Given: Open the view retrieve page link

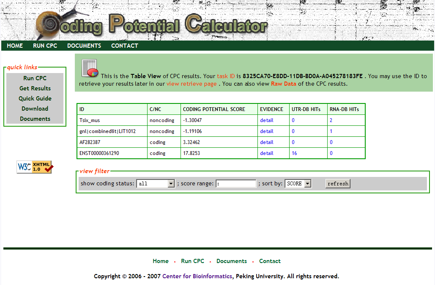Looking at the screenshot, I should (192, 84).
